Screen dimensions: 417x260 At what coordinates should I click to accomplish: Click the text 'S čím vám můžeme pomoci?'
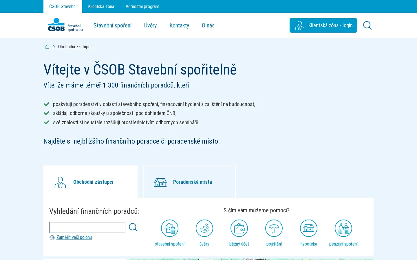(x=257, y=210)
